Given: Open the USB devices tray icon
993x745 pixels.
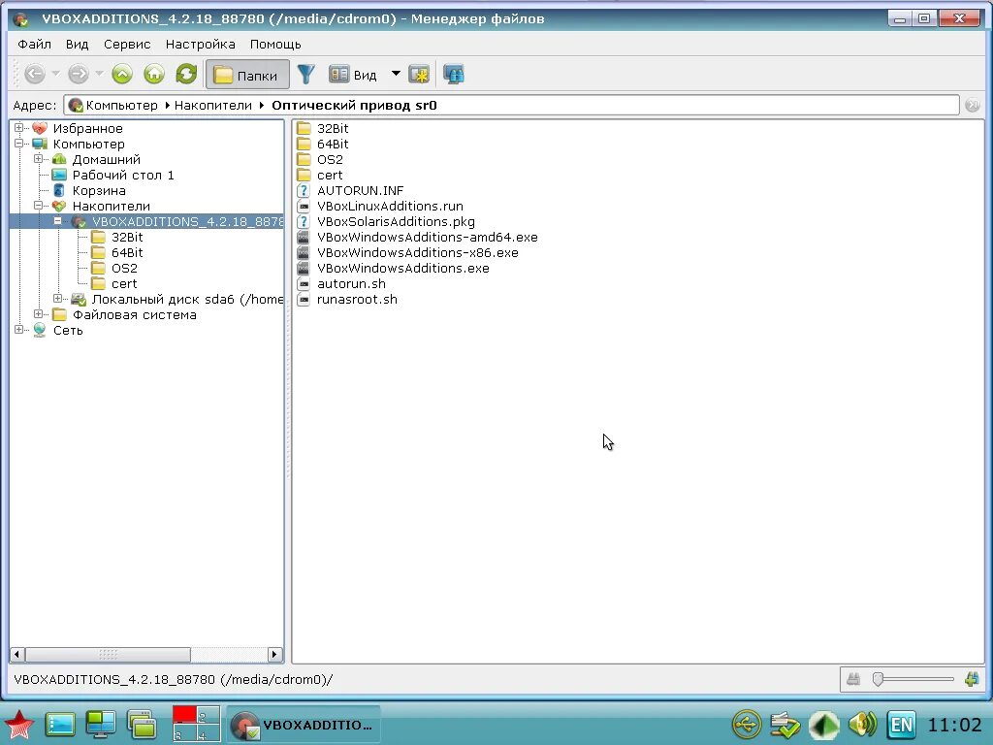Looking at the screenshot, I should [x=747, y=724].
